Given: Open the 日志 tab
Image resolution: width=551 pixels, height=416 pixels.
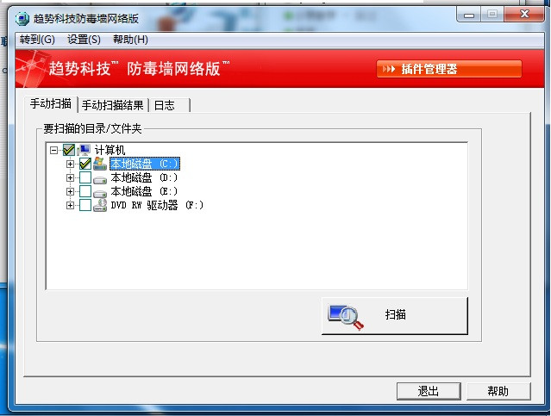Looking at the screenshot, I should (169, 105).
